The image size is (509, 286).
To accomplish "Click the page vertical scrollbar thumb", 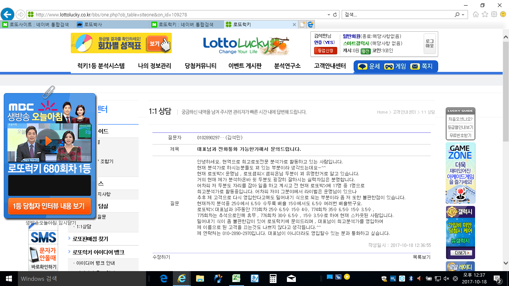I will point(506,89).
